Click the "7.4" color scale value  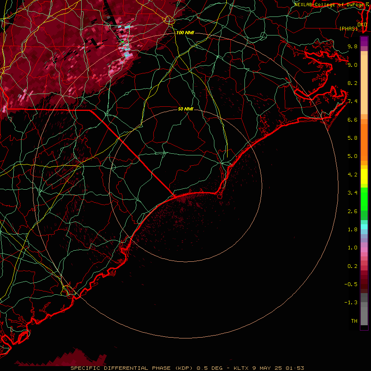[x=352, y=101]
